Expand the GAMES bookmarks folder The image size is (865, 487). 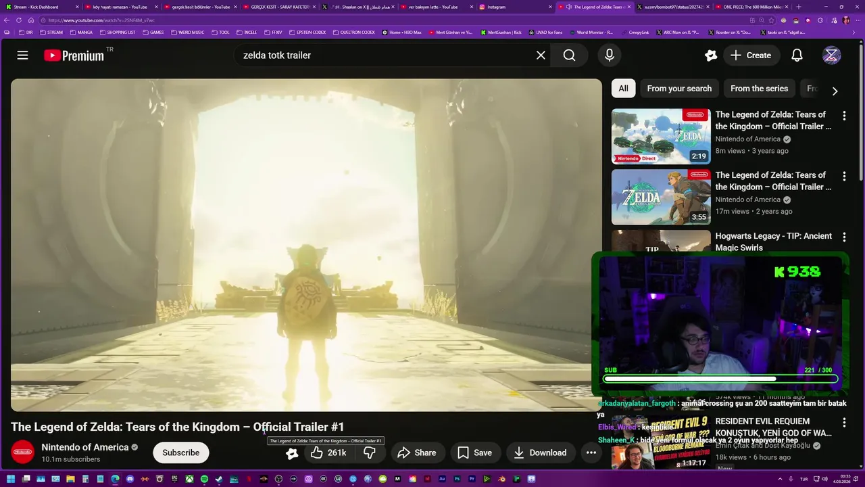(x=153, y=32)
